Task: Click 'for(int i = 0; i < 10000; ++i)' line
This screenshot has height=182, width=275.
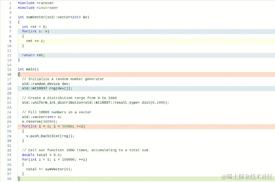Action: 53,126
